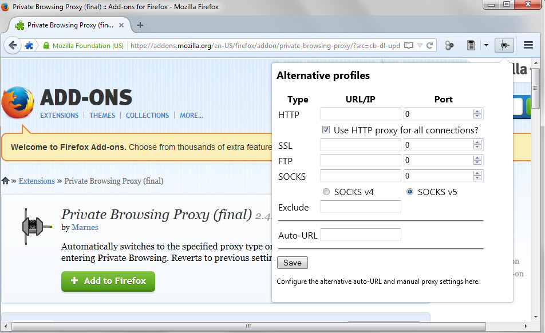Viewport: 545px width, 333px height.
Task: Focus the Exclude input field
Action: [x=361, y=207]
